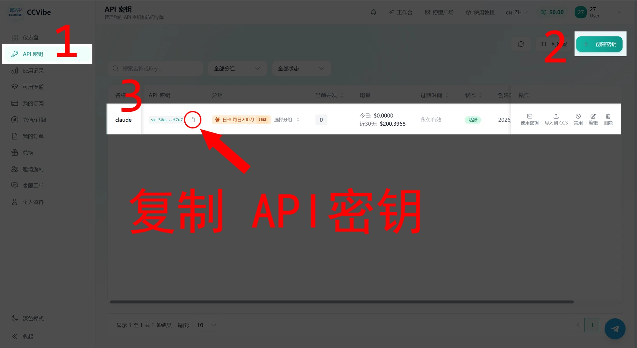Open 个人资料 profile page
The height and width of the screenshot is (348, 637).
(x=47, y=202)
